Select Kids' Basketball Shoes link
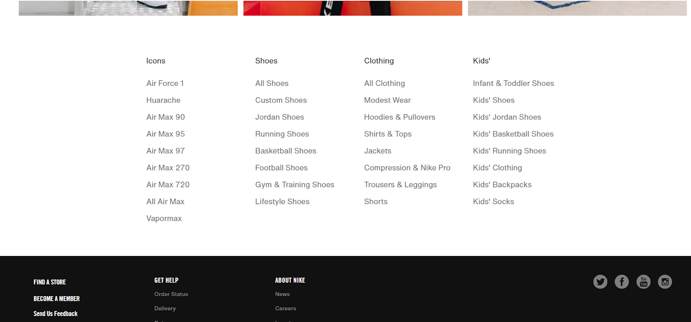 [x=513, y=134]
